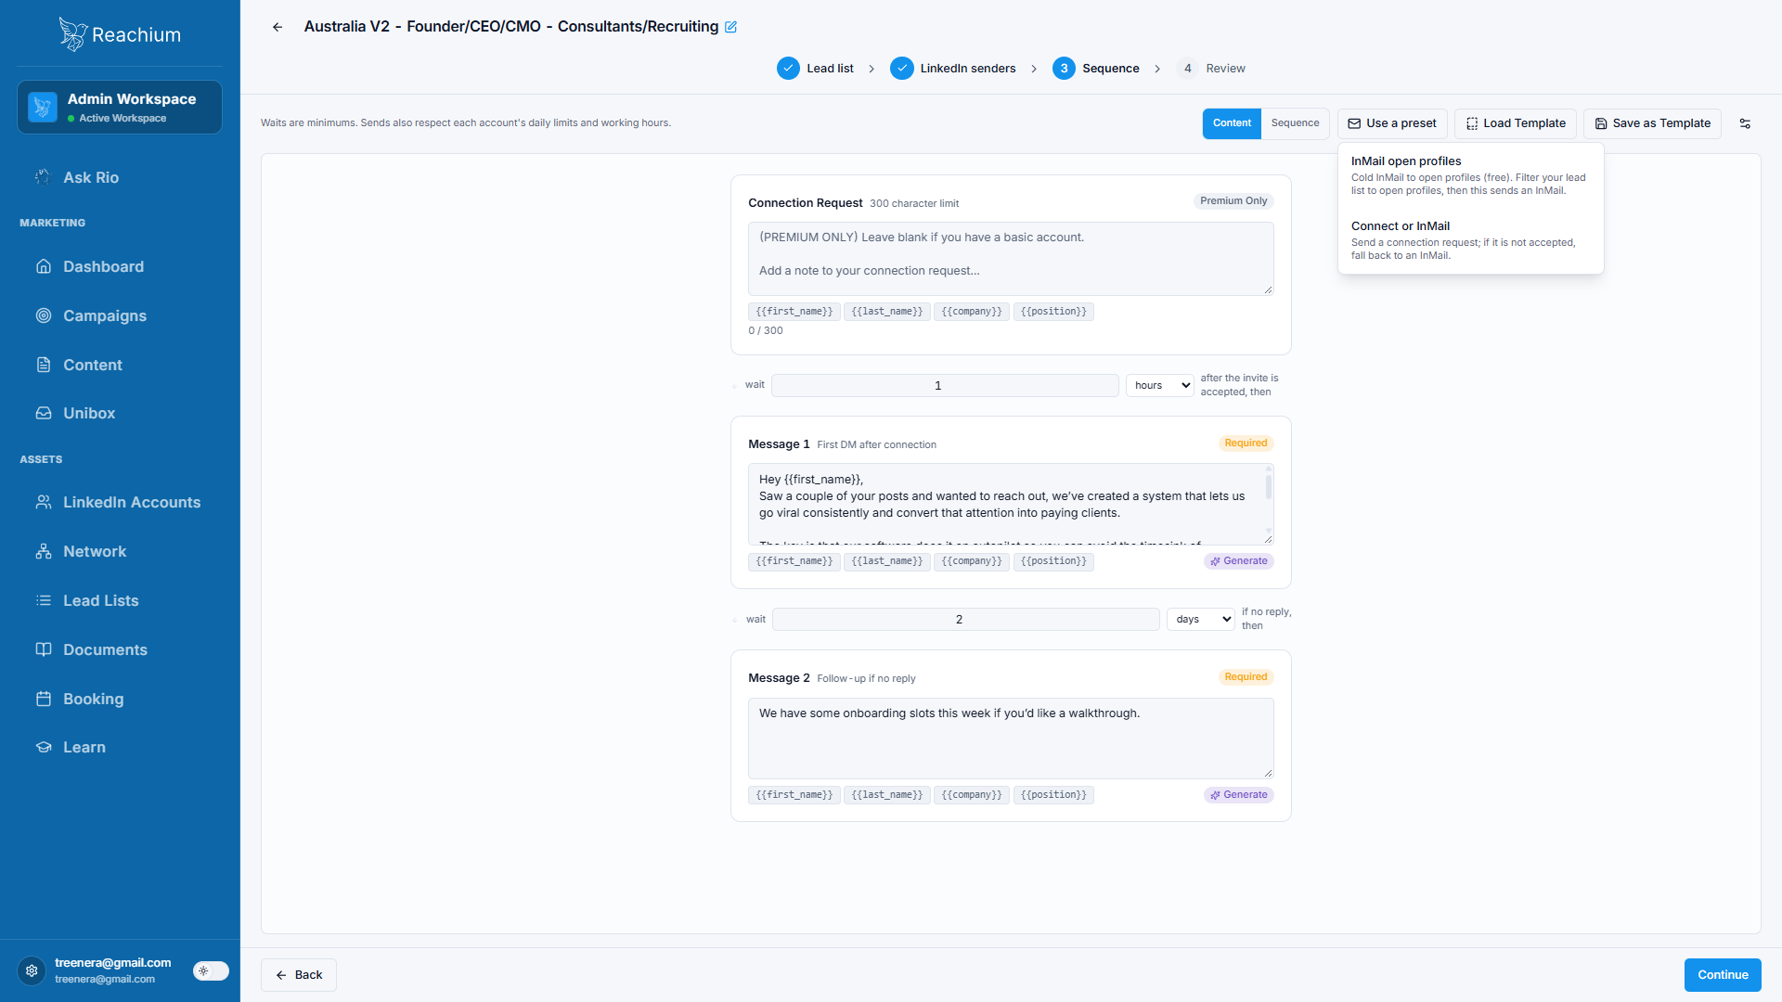Click the Load Template button
Screen dimensions: 1782x1002
pyautogui.click(x=1516, y=123)
